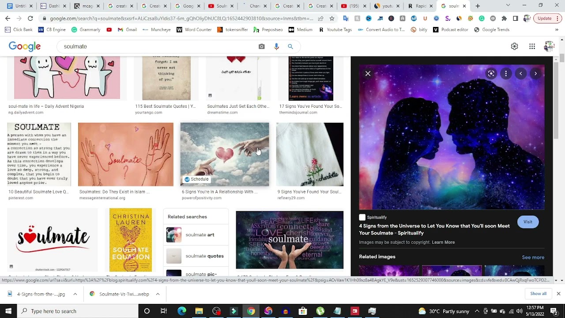Screen dimensions: 565x318
Task: Show hidden system tray icons
Action: point(478,311)
